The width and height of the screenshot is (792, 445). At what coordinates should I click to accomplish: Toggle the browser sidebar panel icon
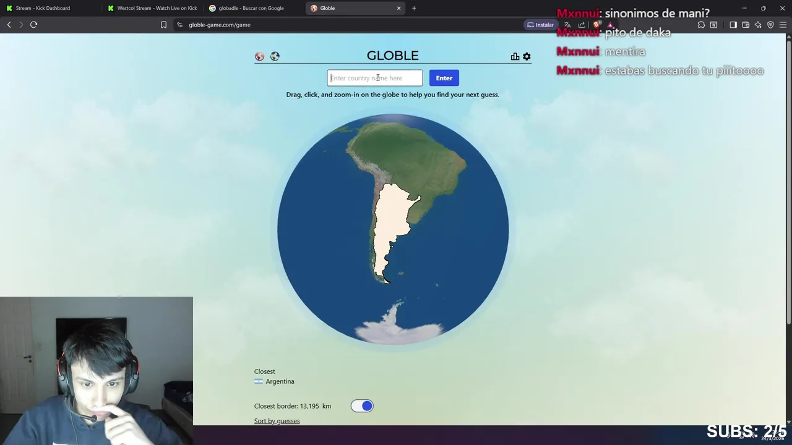733,25
